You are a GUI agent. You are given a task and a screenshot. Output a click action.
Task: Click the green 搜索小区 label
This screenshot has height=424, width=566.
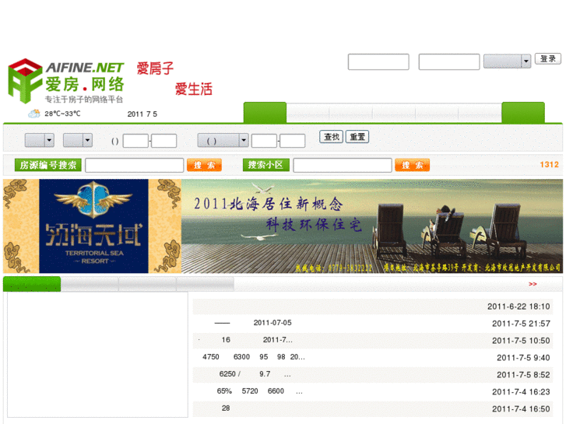266,165
